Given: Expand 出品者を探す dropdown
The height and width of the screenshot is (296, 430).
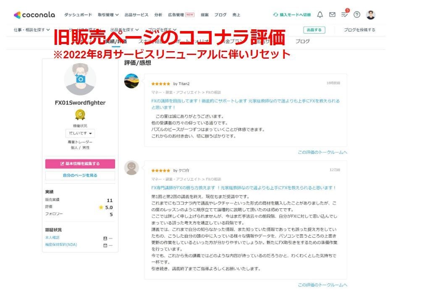Looking at the screenshot, I should (124, 30).
